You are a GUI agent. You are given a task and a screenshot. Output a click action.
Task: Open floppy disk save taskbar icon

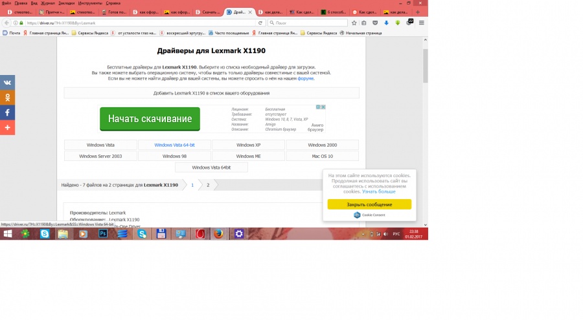(161, 234)
